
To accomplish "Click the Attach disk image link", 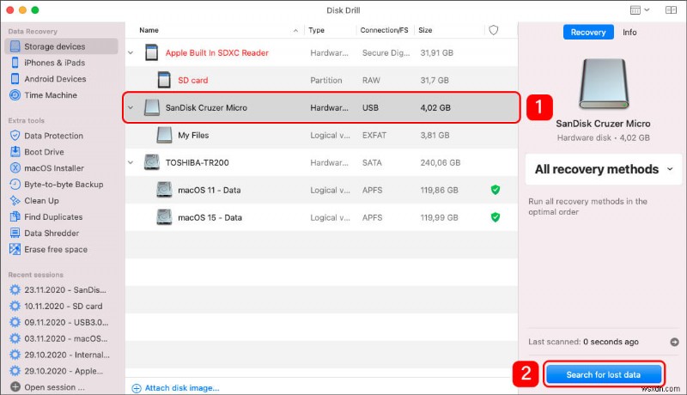I will click(x=176, y=388).
